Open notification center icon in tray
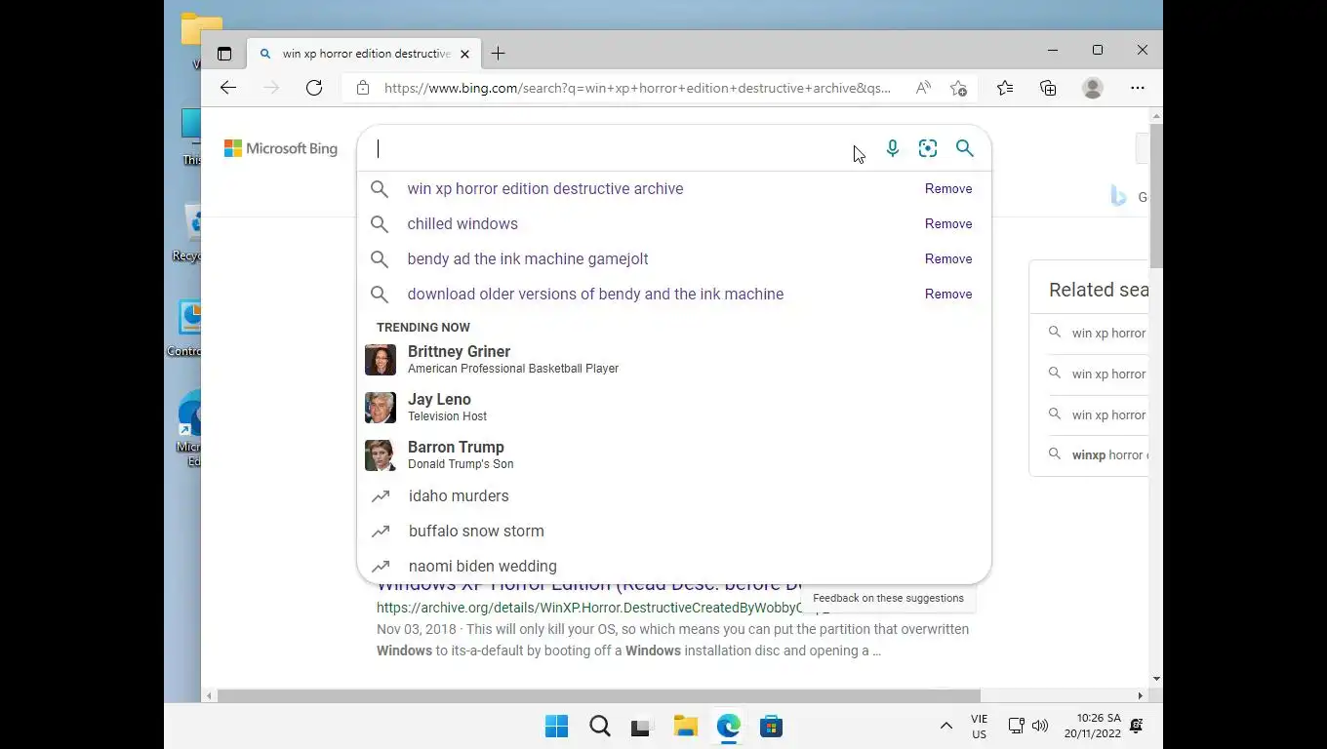Screen dimensions: 1327x749 tap(1137, 727)
